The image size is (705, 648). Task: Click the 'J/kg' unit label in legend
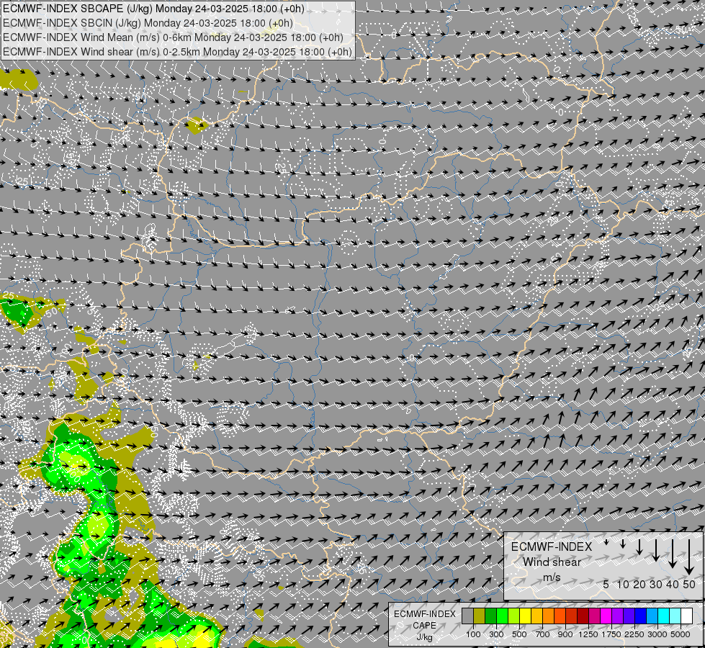click(425, 638)
